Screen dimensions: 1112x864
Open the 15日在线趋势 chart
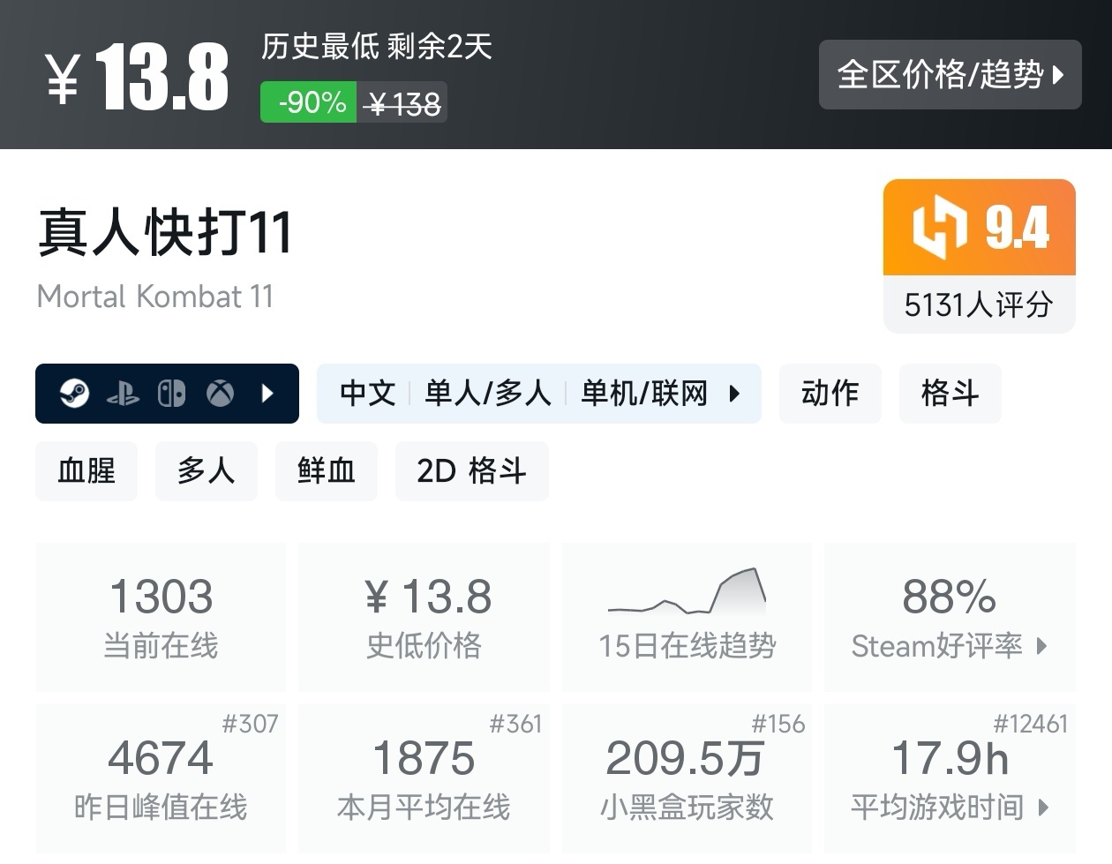687,617
